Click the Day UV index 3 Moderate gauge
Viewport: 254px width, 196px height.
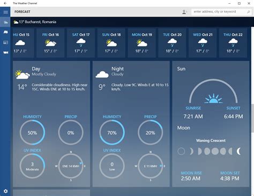pyautogui.click(x=32, y=166)
